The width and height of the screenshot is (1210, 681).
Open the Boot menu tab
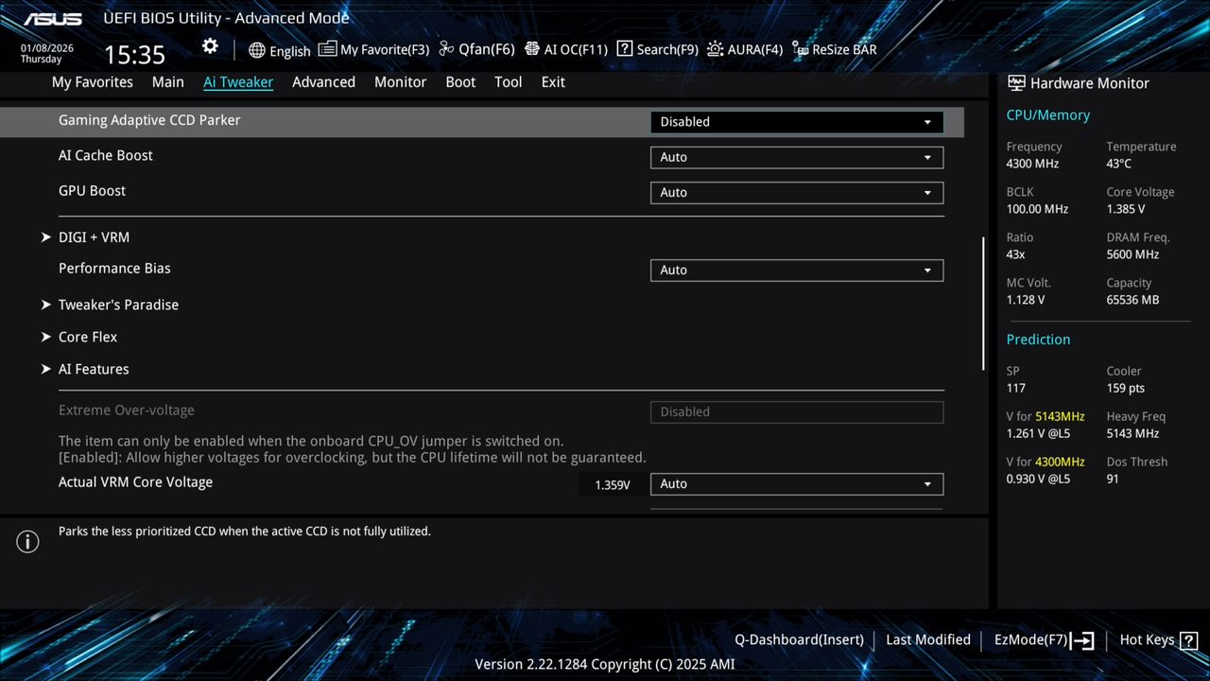(x=460, y=82)
